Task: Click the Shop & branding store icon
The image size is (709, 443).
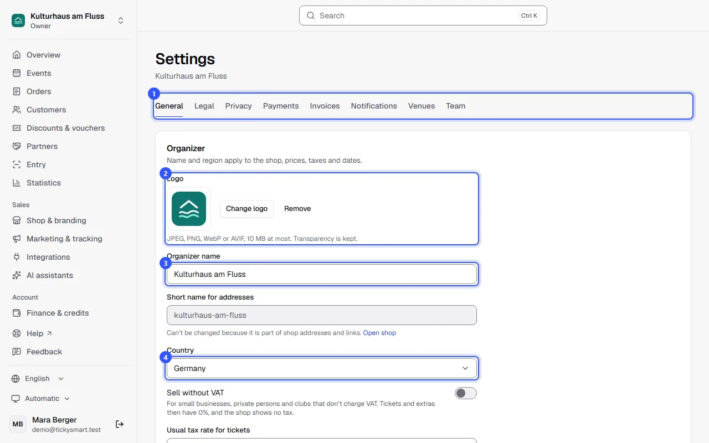Action: click(x=17, y=220)
